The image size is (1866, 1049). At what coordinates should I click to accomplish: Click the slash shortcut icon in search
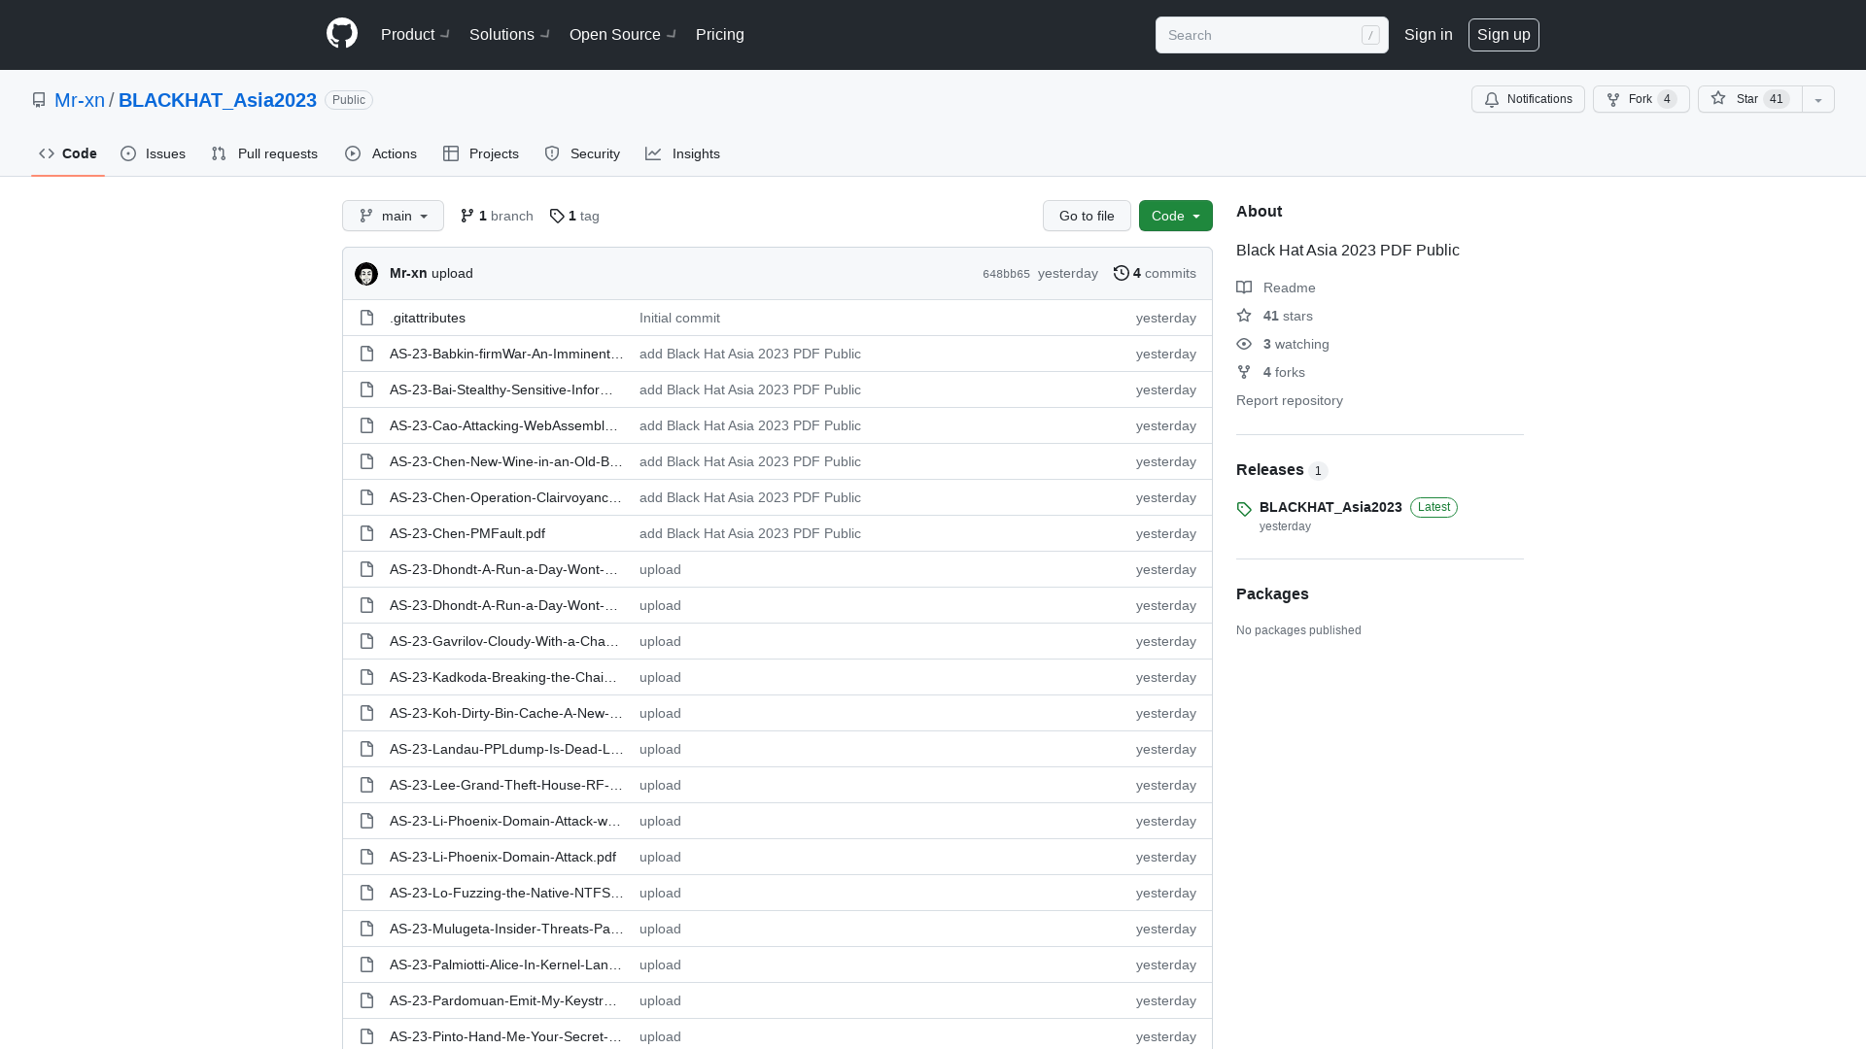[1370, 35]
